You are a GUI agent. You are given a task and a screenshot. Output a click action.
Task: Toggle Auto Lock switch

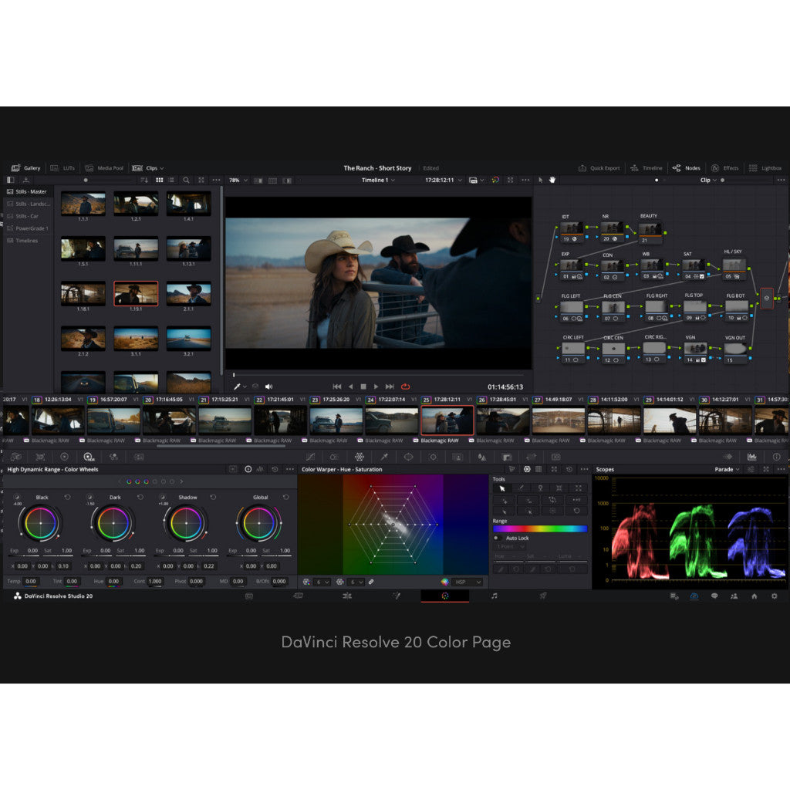click(497, 538)
